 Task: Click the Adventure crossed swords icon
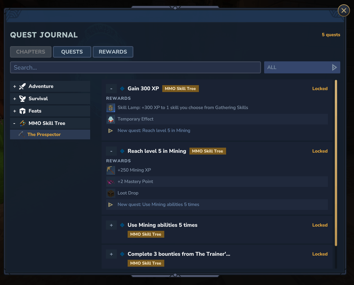tap(22, 86)
